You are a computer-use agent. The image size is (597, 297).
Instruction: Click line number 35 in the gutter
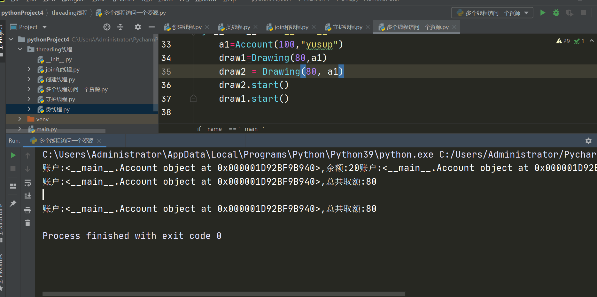[x=166, y=71]
